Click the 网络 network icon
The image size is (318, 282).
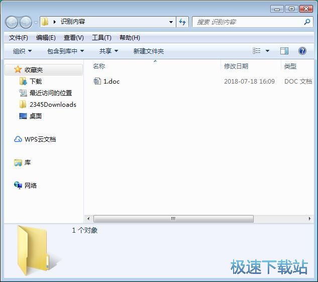(x=18, y=185)
